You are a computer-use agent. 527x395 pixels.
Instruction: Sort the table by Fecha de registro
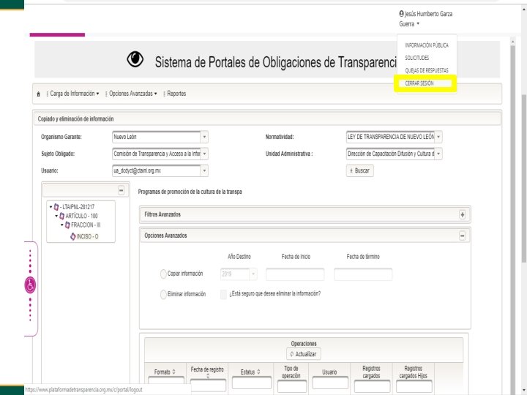pos(208,377)
